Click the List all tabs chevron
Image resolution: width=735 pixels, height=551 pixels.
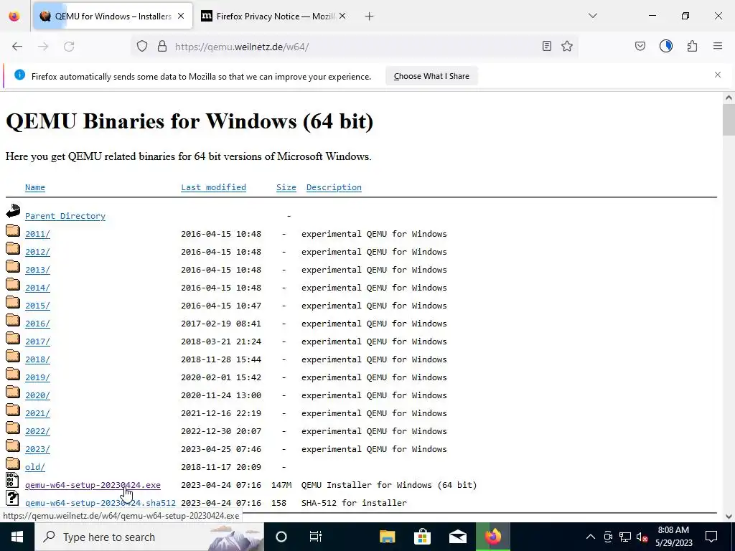(x=593, y=16)
